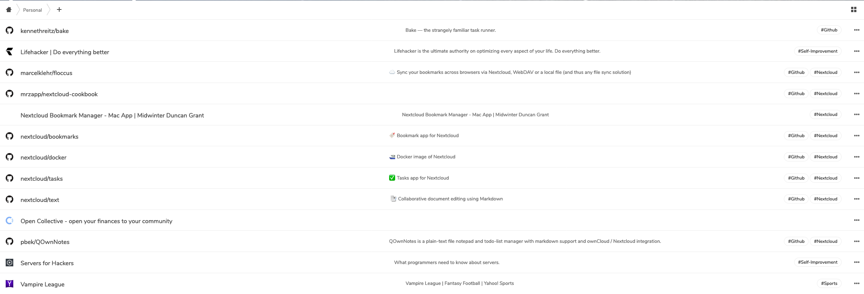864x294 pixels.
Task: Open Nextcloud Bookmark Manager - Mac App bookmark title
Action: coord(112,116)
